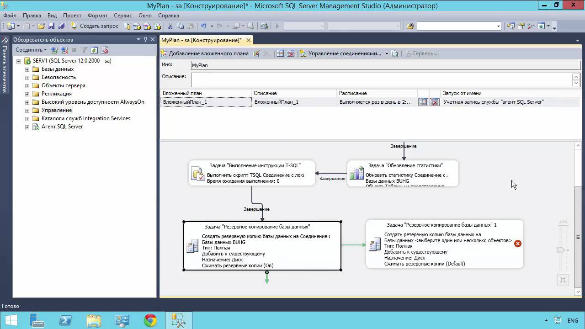585x329 pixels.
Task: Click red error icon on backup task 1
Action: (x=517, y=244)
